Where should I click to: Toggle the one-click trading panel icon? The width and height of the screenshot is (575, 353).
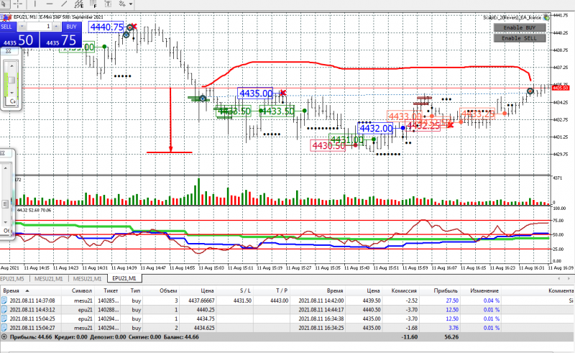click(x=6, y=17)
